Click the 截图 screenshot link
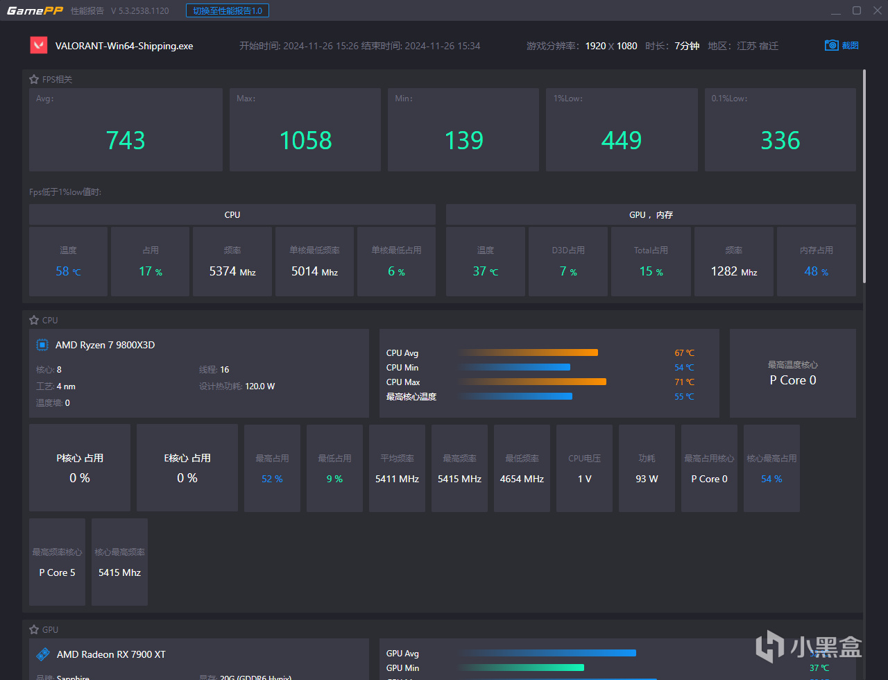888x680 pixels. [x=851, y=45]
